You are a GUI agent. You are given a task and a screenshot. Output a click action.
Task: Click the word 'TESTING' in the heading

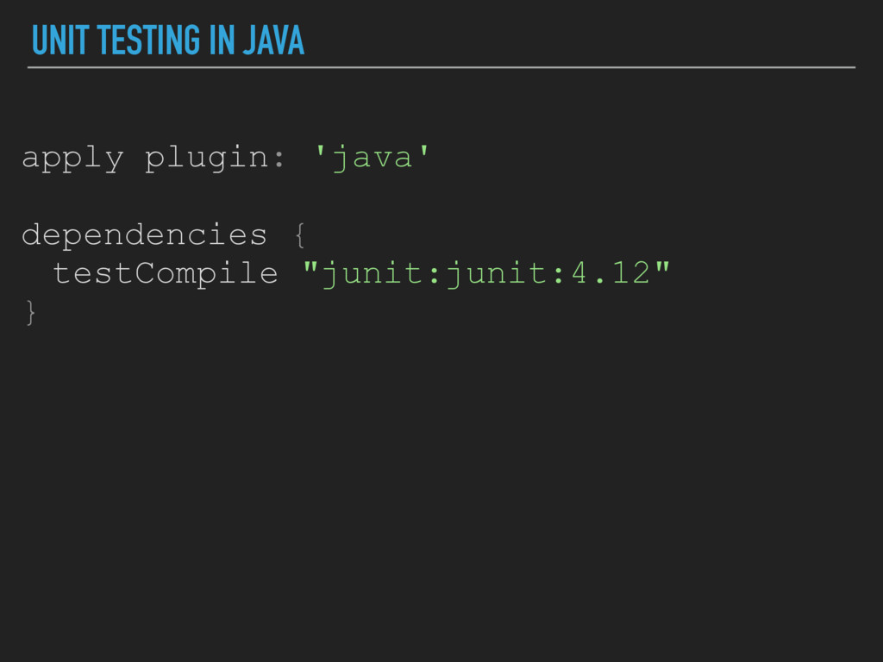click(x=149, y=40)
